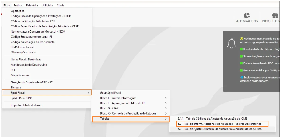Open the Rotinas menu
Viewport: 281px width, 138px height.
coord(18,5)
